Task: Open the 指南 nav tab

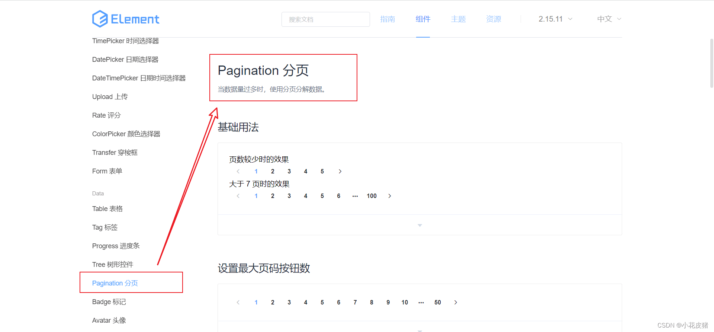Action: pos(387,19)
